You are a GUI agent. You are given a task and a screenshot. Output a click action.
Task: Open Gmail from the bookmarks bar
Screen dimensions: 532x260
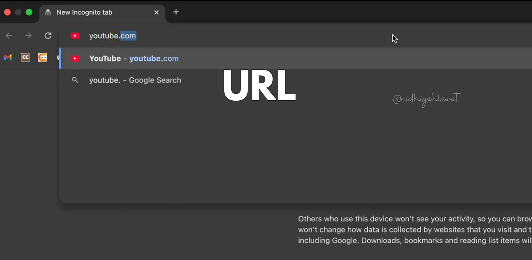point(7,57)
